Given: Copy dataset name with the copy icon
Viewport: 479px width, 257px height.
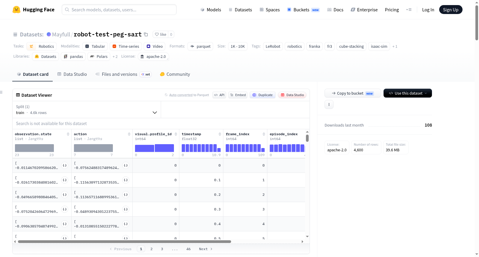Looking at the screenshot, I should pyautogui.click(x=146, y=34).
